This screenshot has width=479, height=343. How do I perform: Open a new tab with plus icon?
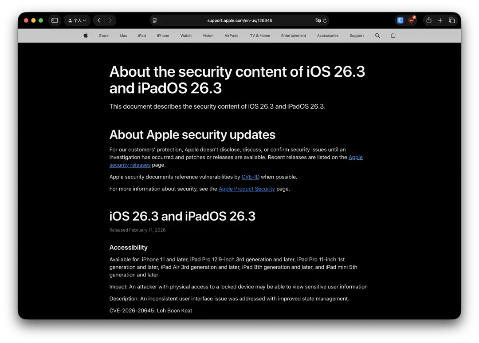(x=440, y=20)
